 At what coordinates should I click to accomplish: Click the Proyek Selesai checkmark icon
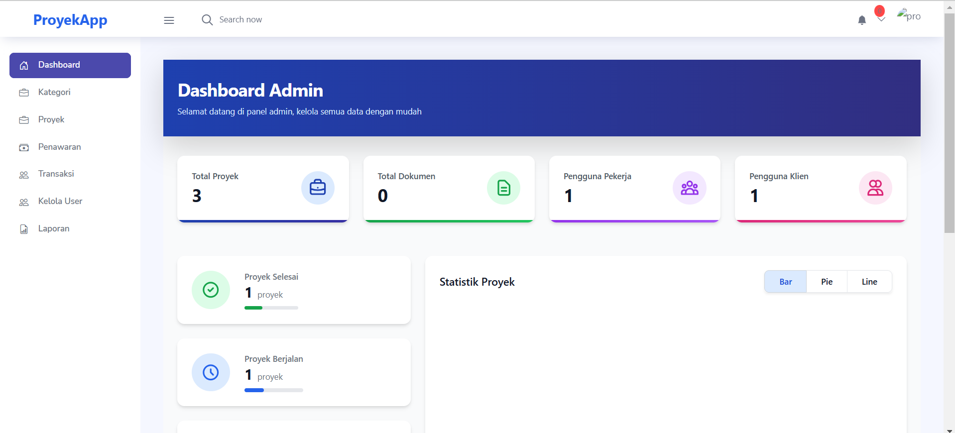[x=211, y=290]
